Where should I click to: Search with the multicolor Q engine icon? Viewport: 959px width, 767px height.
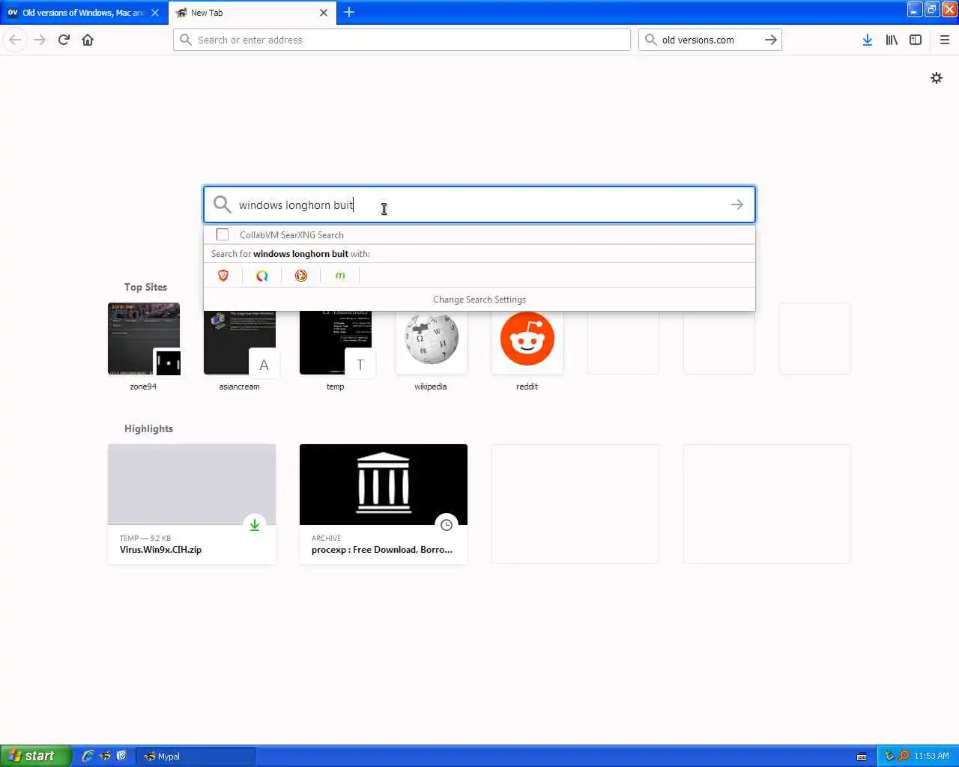pos(262,276)
